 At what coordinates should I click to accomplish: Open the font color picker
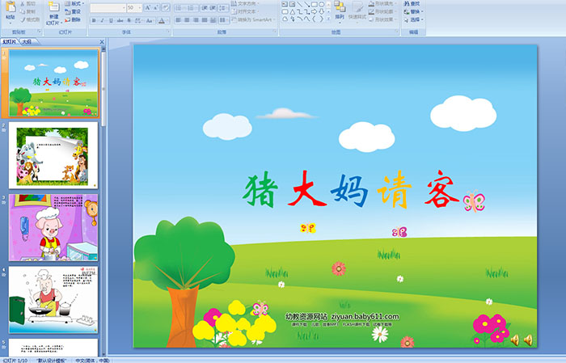coord(163,19)
